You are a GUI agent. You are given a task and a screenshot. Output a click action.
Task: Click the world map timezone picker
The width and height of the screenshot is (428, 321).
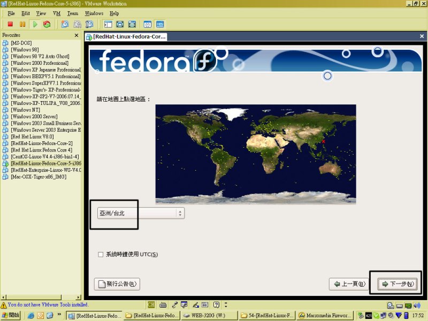pyautogui.click(x=256, y=154)
